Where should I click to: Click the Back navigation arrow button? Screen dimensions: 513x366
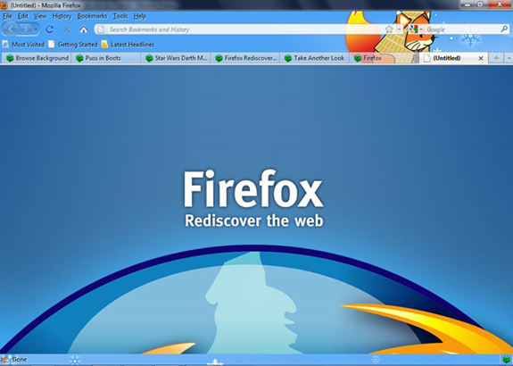(11, 29)
